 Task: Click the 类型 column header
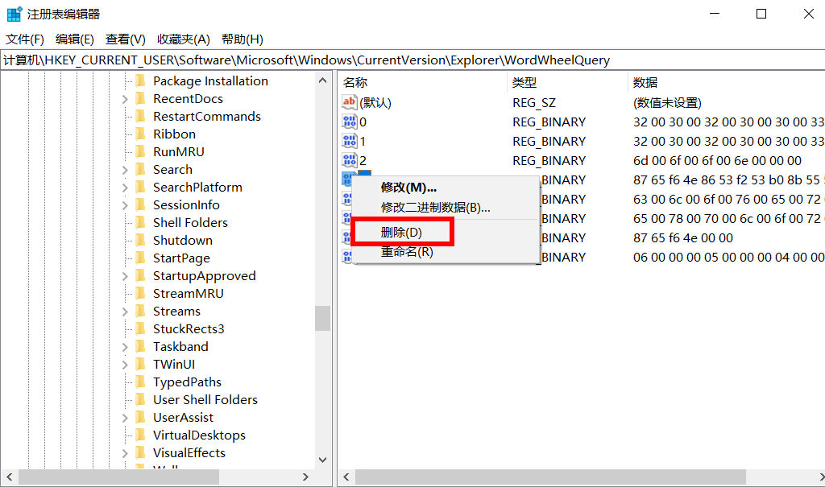(567, 83)
